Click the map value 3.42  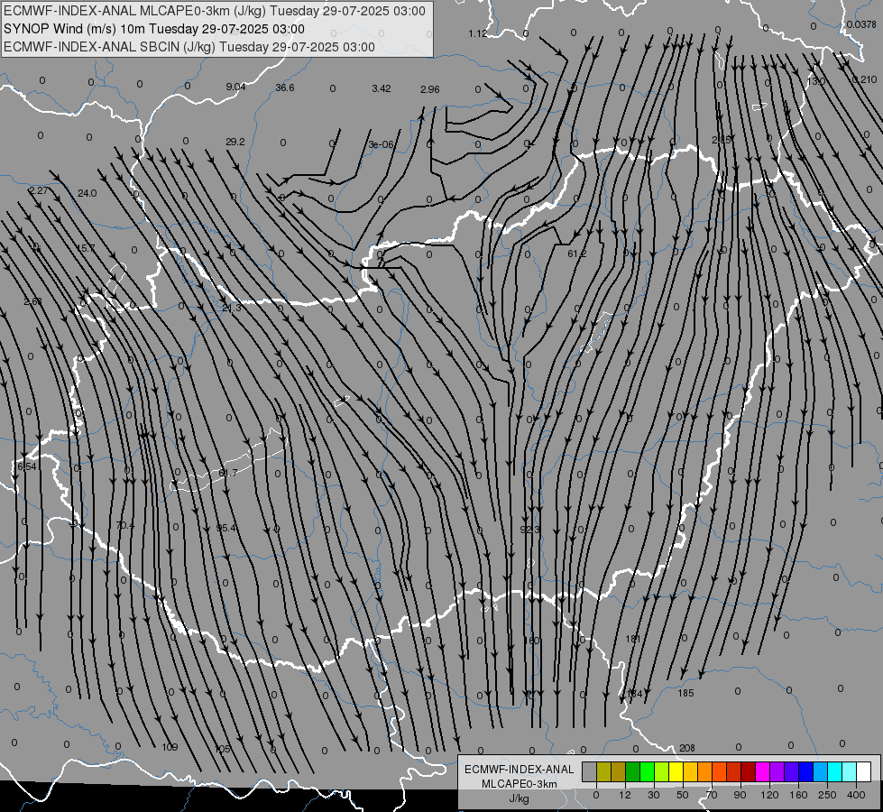[x=382, y=88]
